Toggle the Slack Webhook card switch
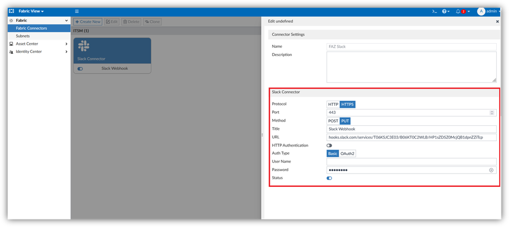This screenshot has height=227, width=509. (x=80, y=69)
